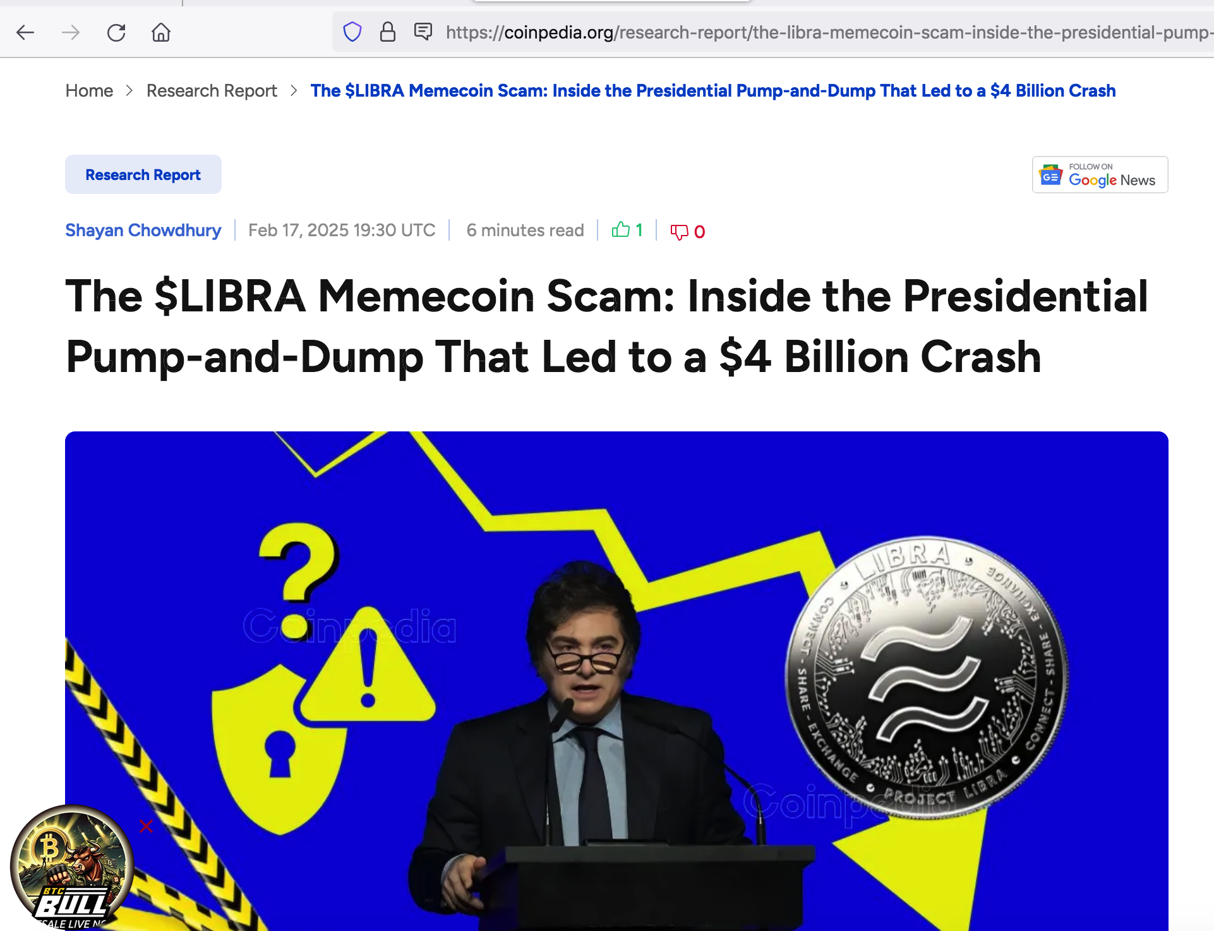Open the browser home icon
This screenshot has height=931, width=1214.
click(161, 32)
